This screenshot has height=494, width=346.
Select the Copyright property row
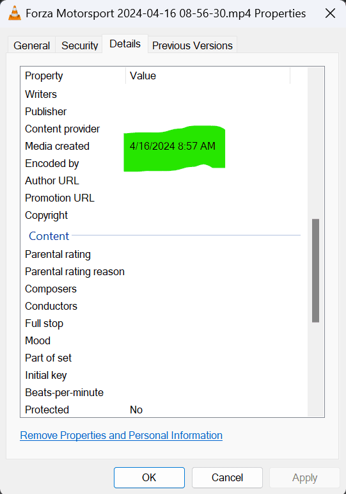[164, 216]
